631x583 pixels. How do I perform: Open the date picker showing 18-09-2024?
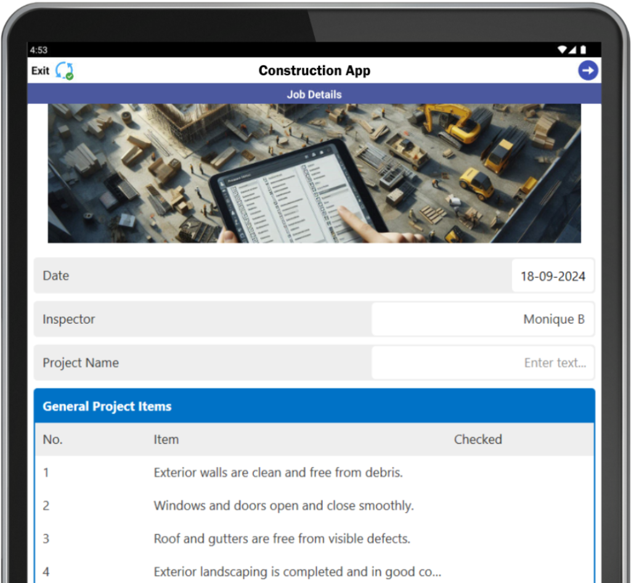click(x=553, y=275)
